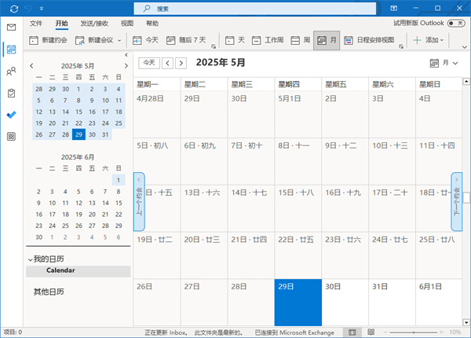
Task: Click the zoom in plus button
Action: pos(441,332)
